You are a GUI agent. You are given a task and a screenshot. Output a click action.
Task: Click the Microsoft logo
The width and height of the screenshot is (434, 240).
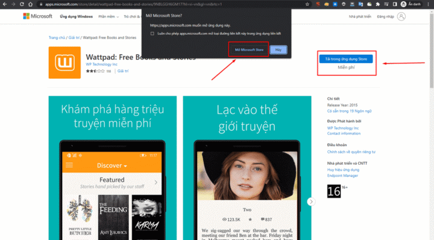coord(37,16)
